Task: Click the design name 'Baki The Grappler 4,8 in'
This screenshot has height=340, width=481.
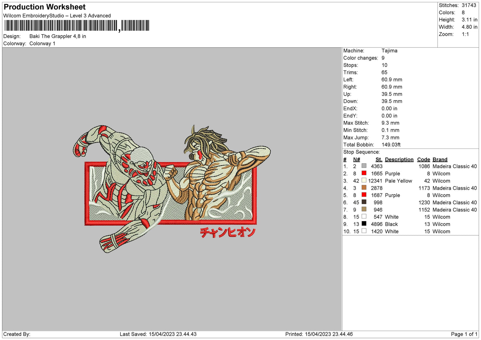Action: click(x=58, y=36)
